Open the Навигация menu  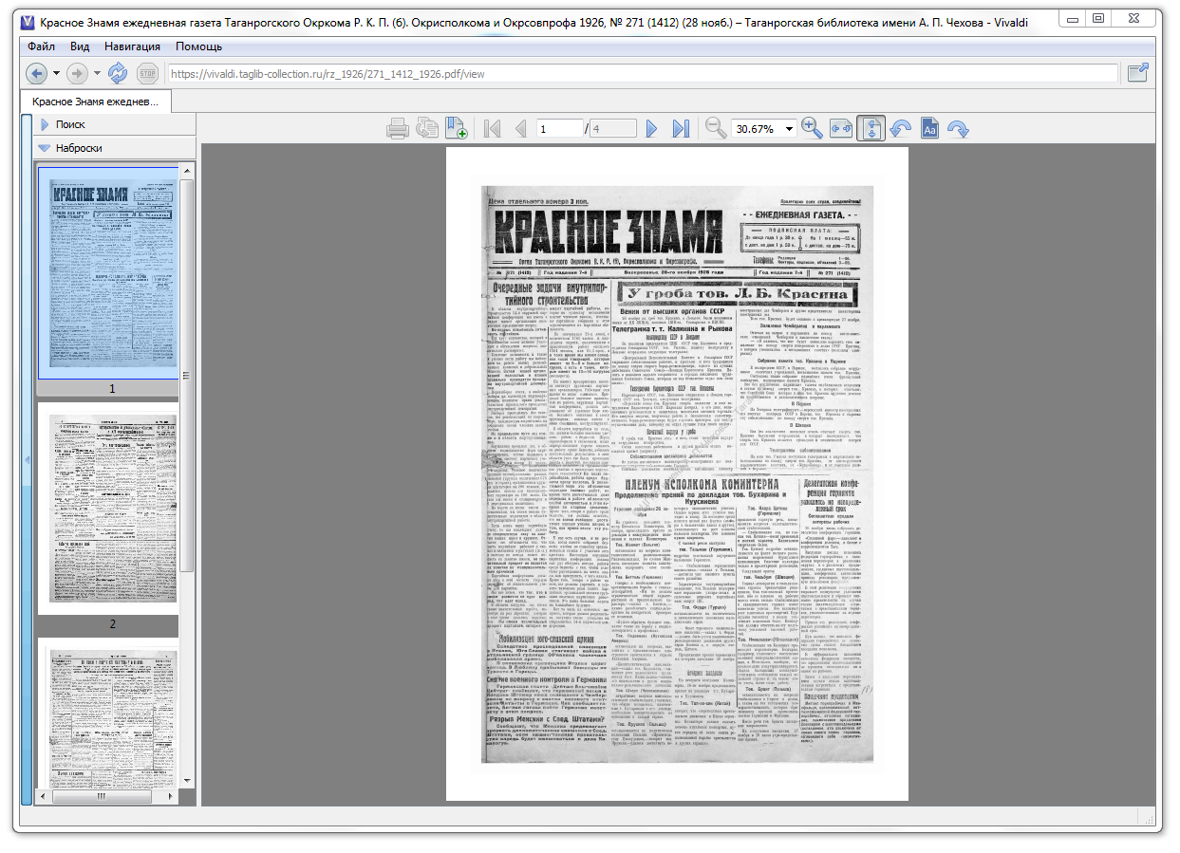click(132, 46)
